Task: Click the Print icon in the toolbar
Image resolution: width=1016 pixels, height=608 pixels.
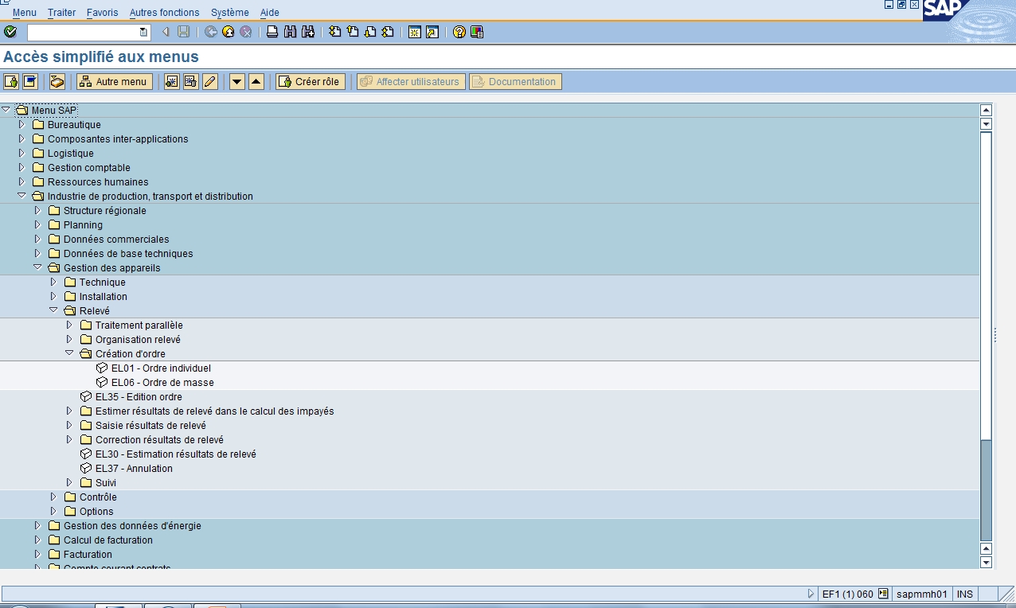Action: pos(272,32)
